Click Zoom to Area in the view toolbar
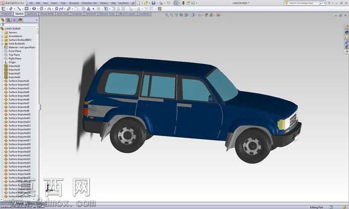 [172, 15]
